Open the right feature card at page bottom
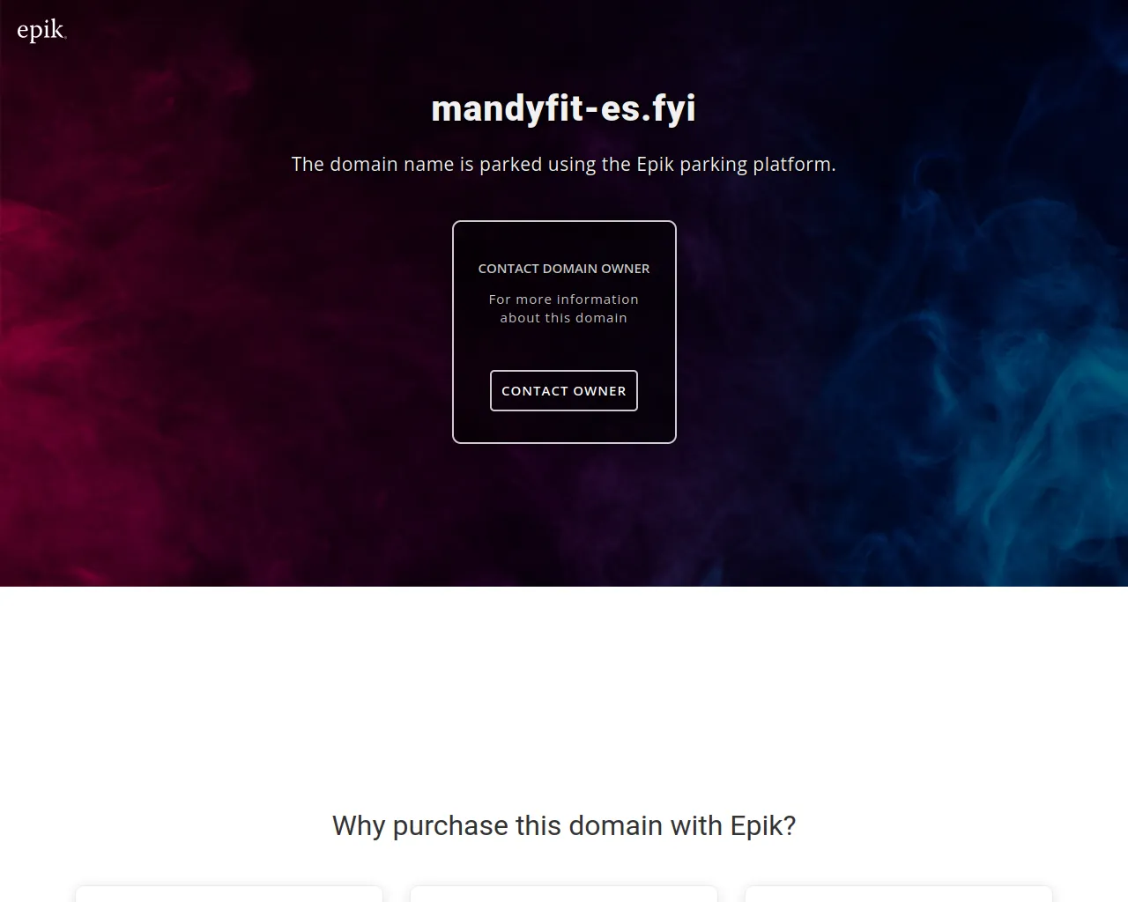 [x=899, y=893]
